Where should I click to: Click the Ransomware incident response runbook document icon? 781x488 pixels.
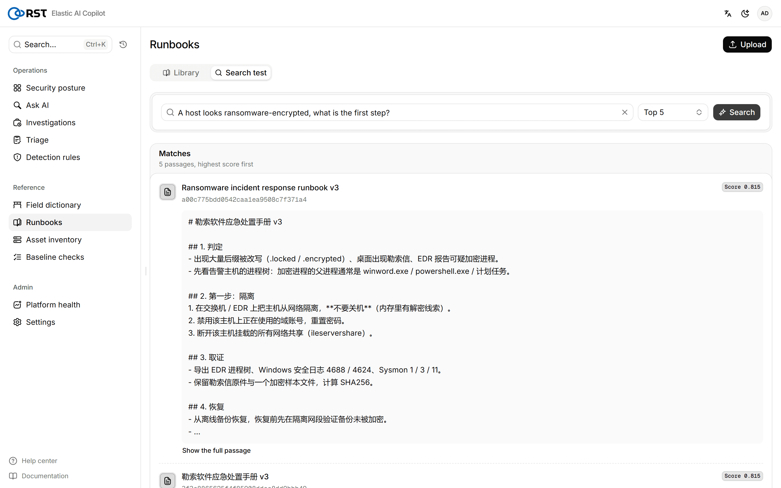coord(168,192)
